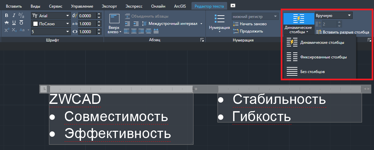Select Динамические столбцы menu entry
The height and width of the screenshot is (150, 374).
pyautogui.click(x=319, y=42)
